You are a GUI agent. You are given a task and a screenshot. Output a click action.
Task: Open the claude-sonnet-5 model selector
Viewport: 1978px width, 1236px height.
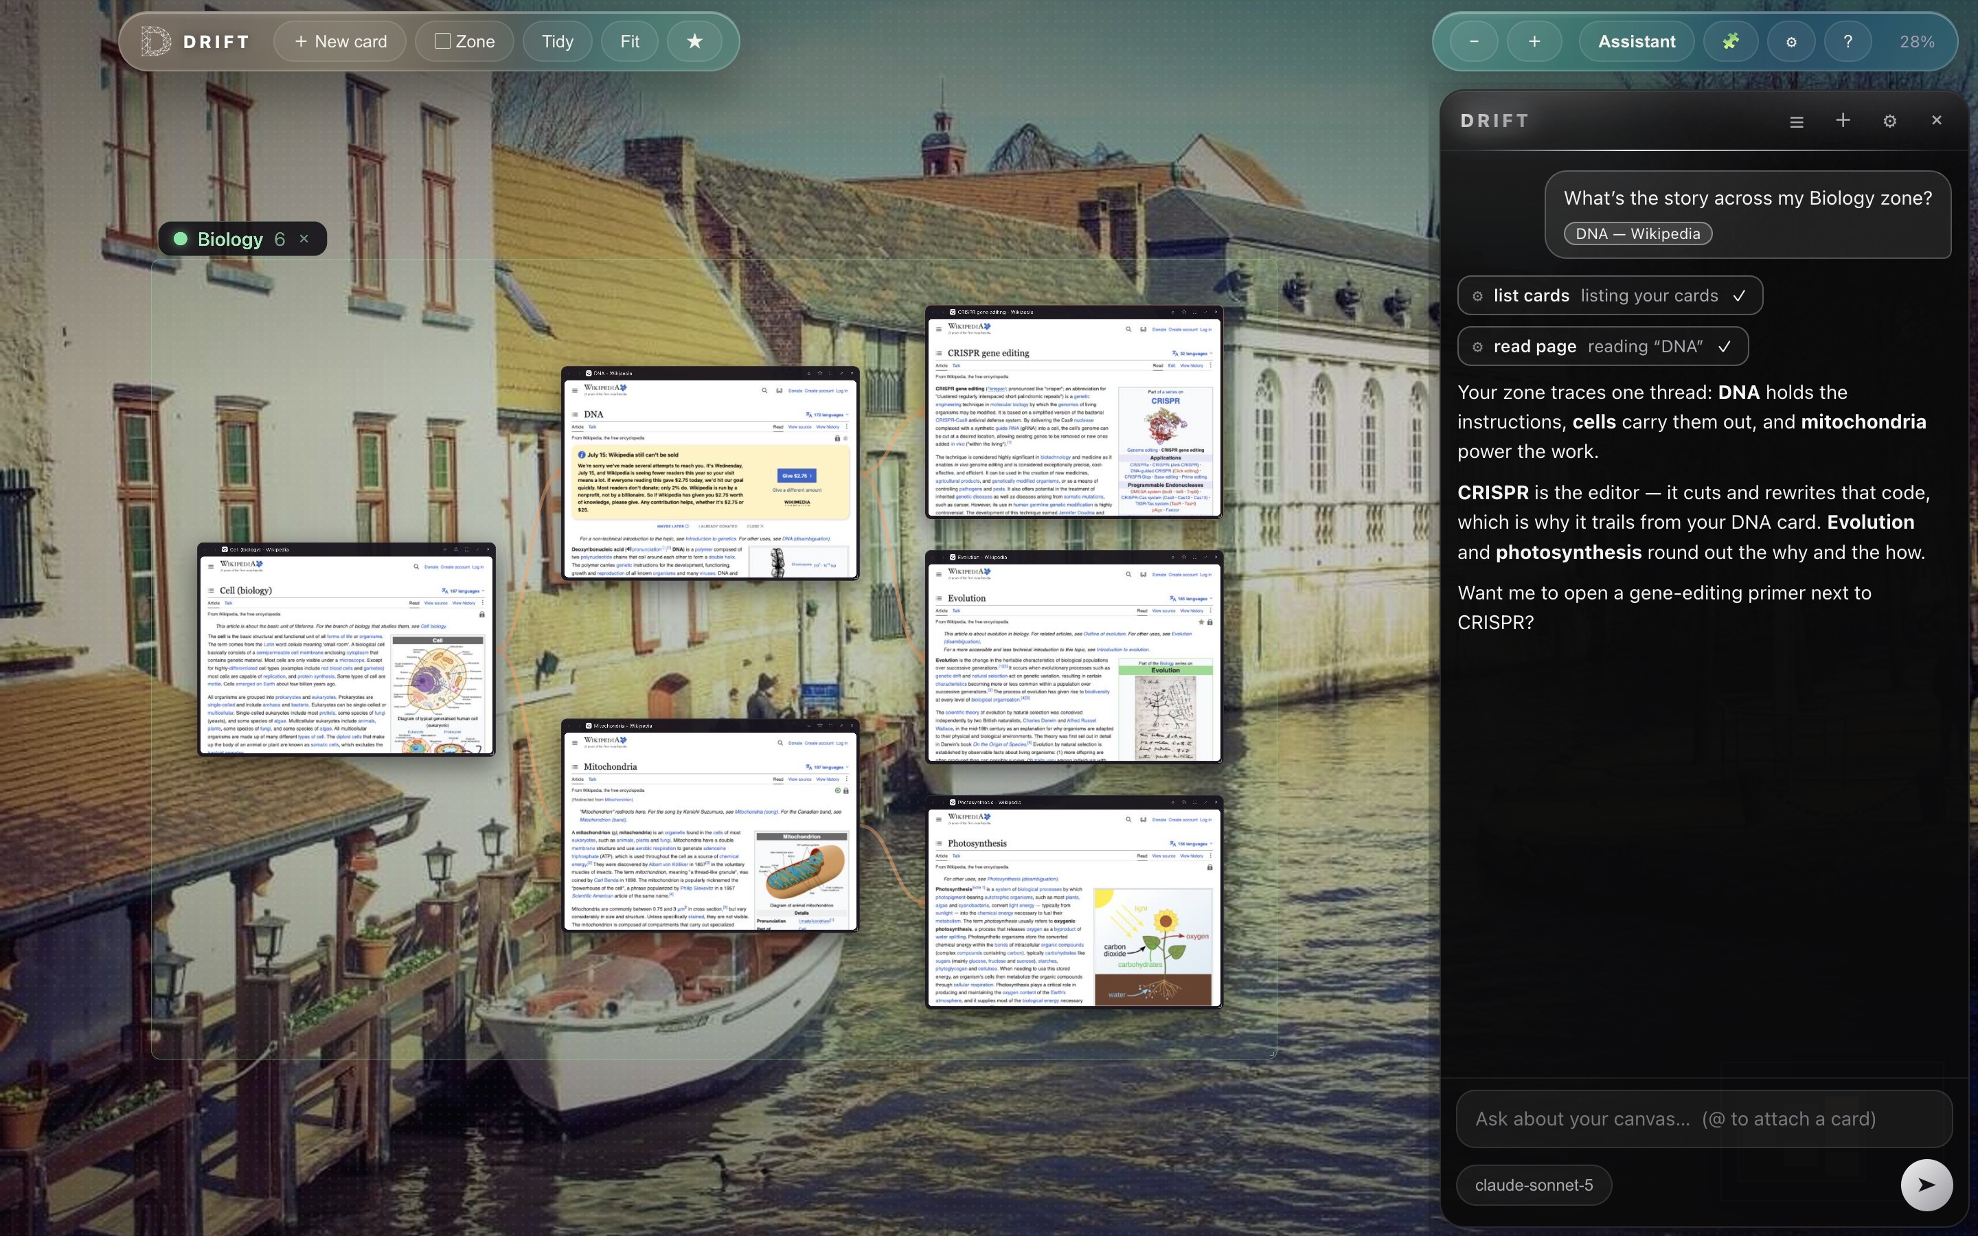tap(1534, 1184)
